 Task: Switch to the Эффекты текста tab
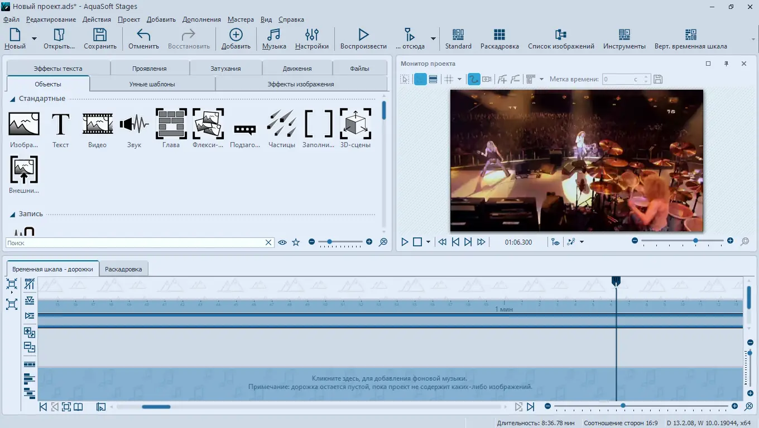click(58, 69)
